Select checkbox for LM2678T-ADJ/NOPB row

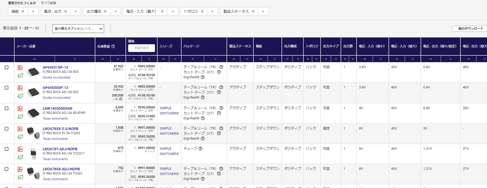[7, 149]
